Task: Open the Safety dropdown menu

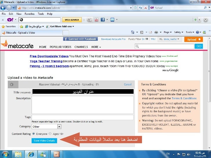Action: (179, 32)
